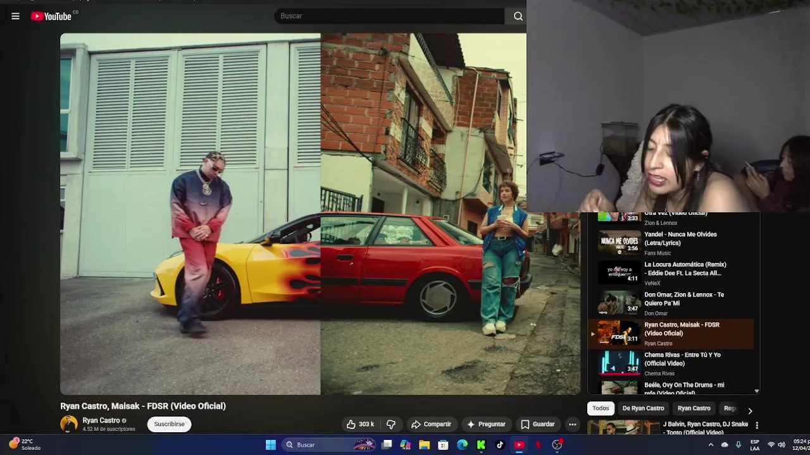
Task: Click the magnifier search button
Action: (x=518, y=16)
